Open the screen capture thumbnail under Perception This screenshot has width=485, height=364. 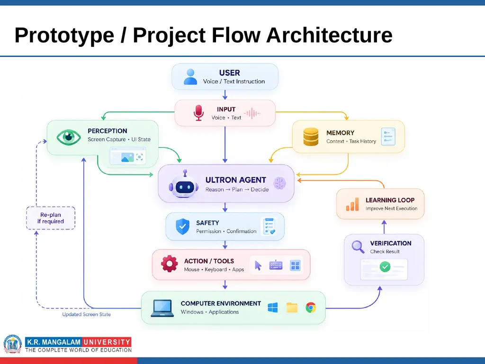pyautogui.click(x=128, y=156)
